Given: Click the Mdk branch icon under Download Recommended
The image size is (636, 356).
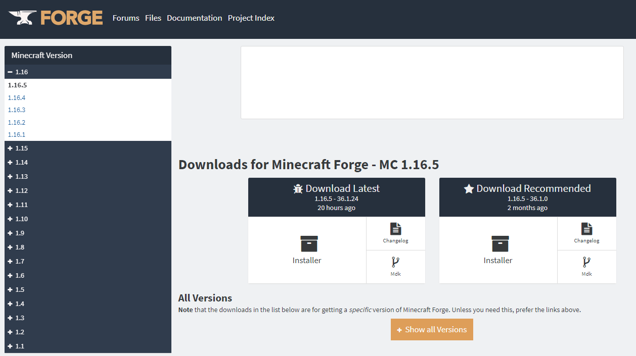Looking at the screenshot, I should click(587, 262).
